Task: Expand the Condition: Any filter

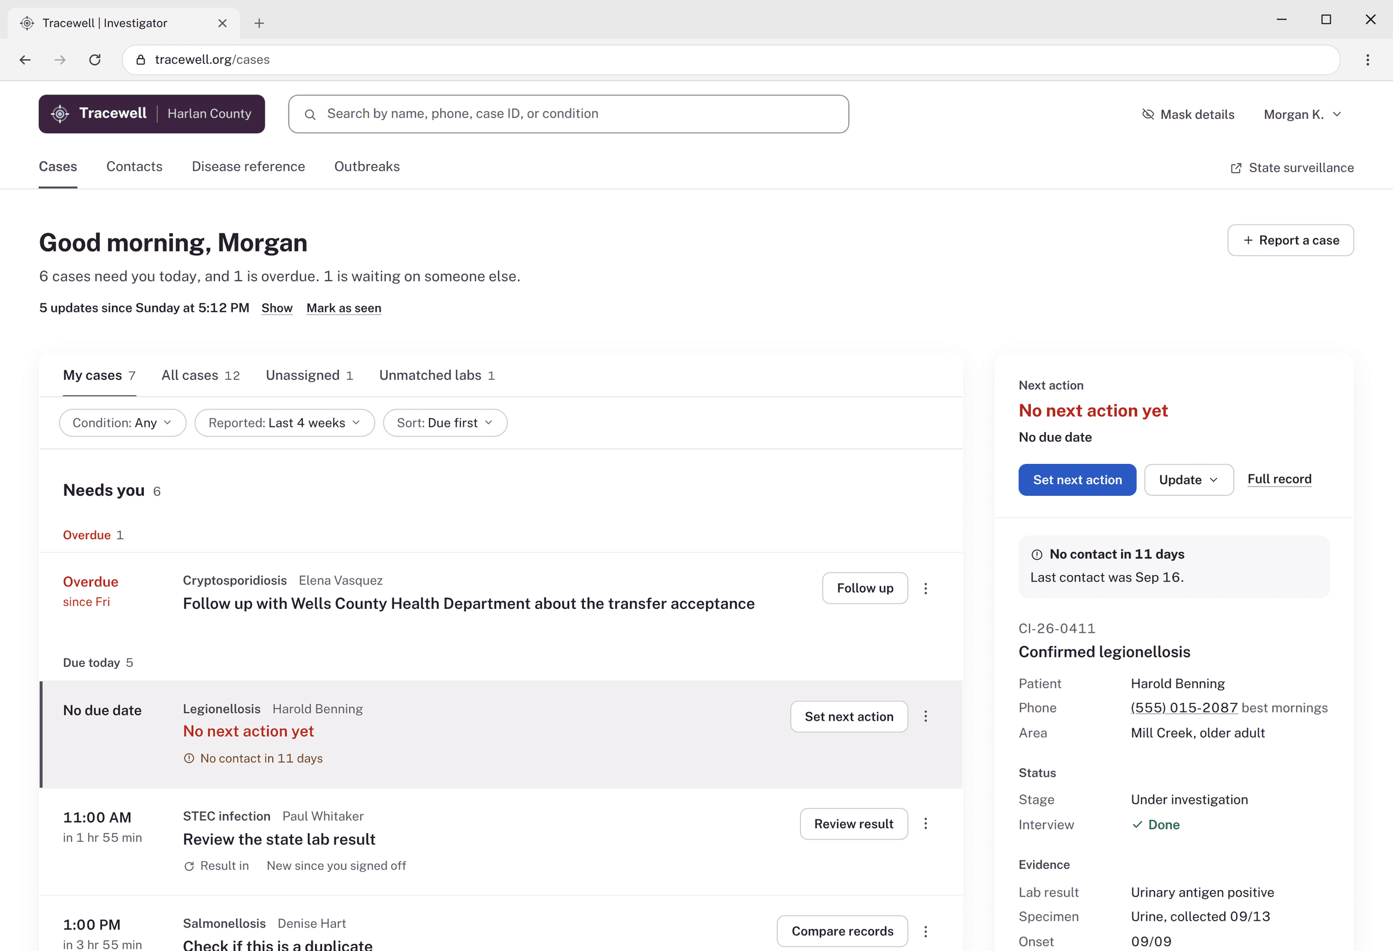Action: (x=122, y=423)
